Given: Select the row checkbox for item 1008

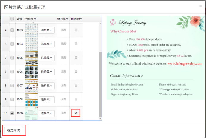Looking at the screenshot, I should click(12, 99).
